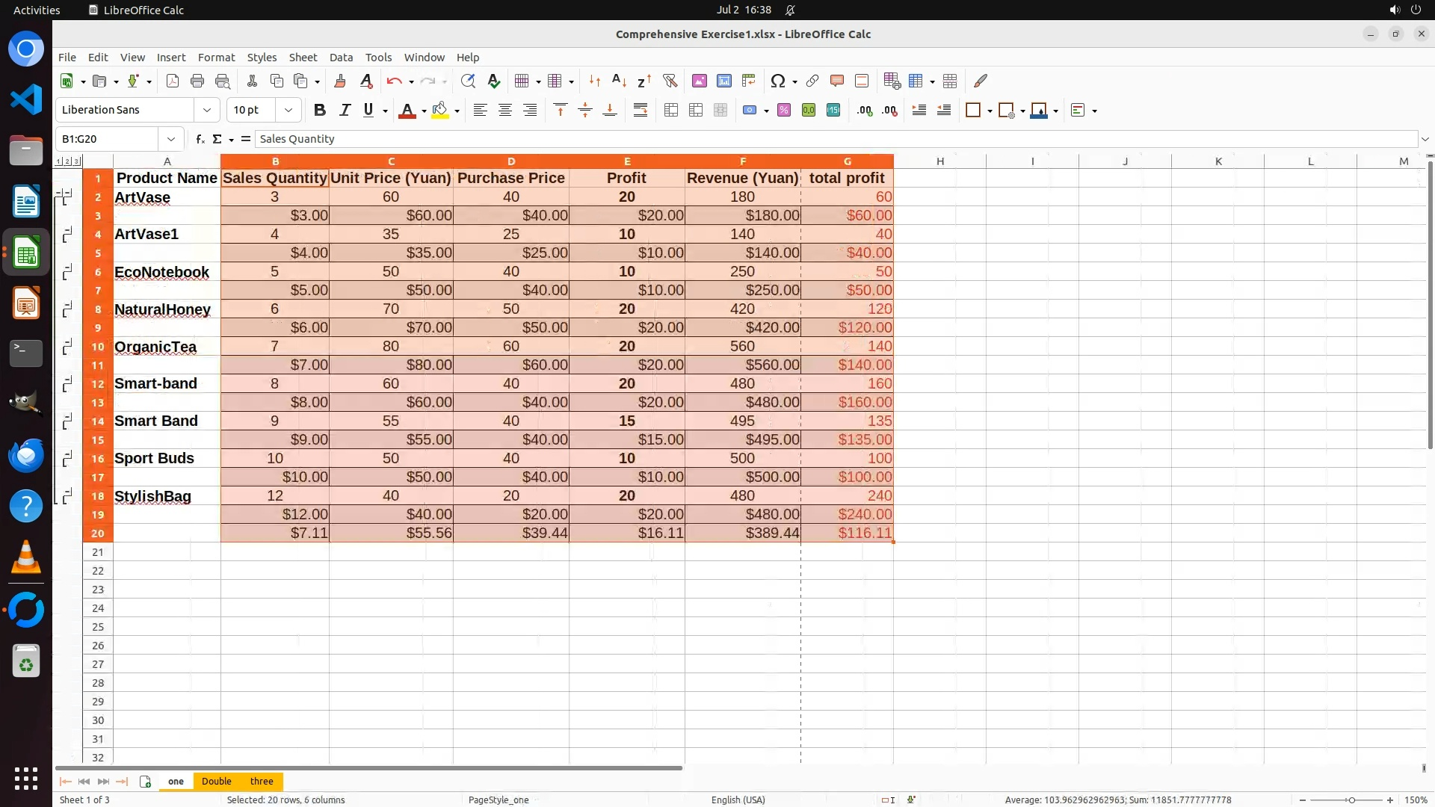Screen dimensions: 1435x807
Task: Click the Special Character omega icon
Action: (777, 81)
